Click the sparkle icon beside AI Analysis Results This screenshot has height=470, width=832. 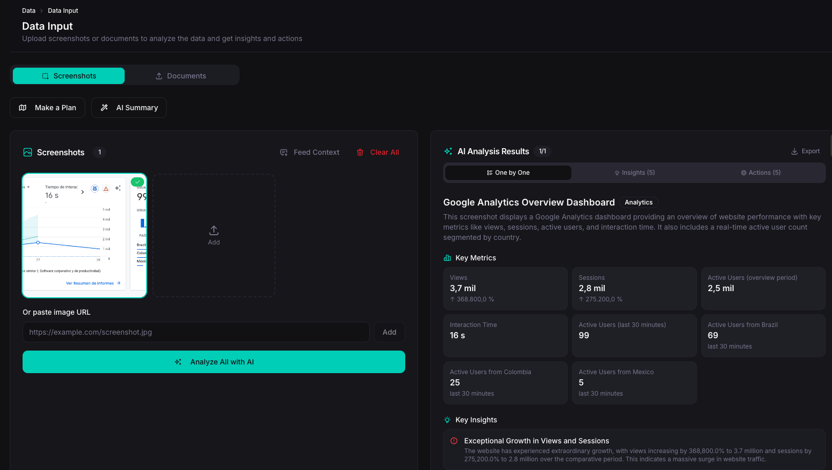tap(448, 151)
